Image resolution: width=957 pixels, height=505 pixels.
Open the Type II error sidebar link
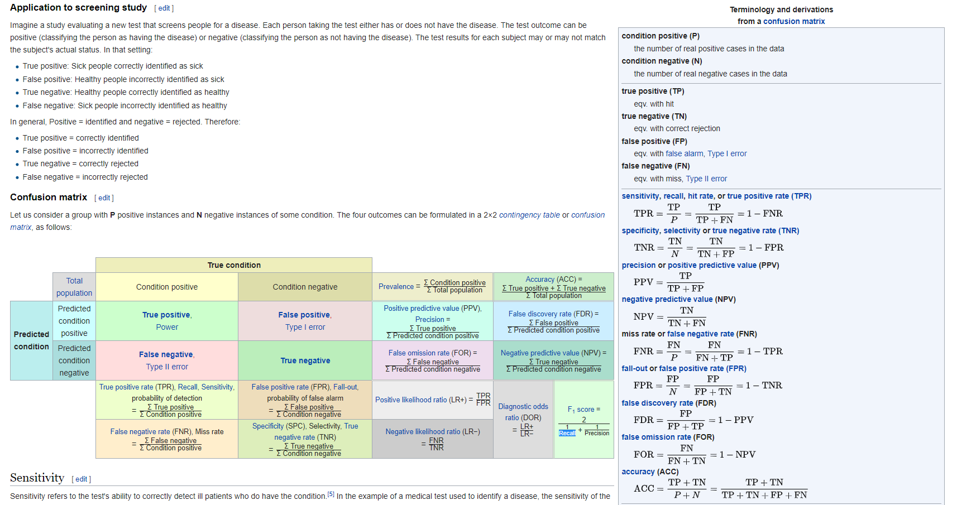[x=706, y=179]
